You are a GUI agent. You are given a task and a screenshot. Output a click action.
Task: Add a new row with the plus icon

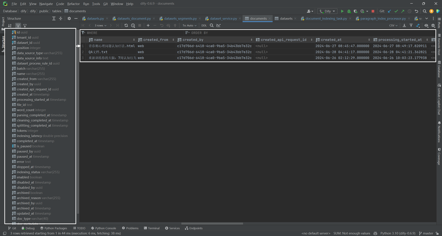coord(148,26)
